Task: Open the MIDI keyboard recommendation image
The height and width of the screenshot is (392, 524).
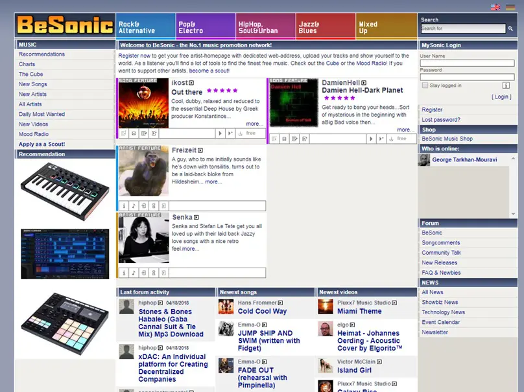Action: [x=65, y=191]
